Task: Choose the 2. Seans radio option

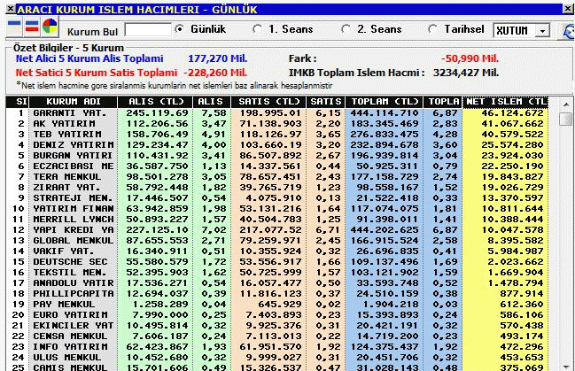Action: (346, 29)
